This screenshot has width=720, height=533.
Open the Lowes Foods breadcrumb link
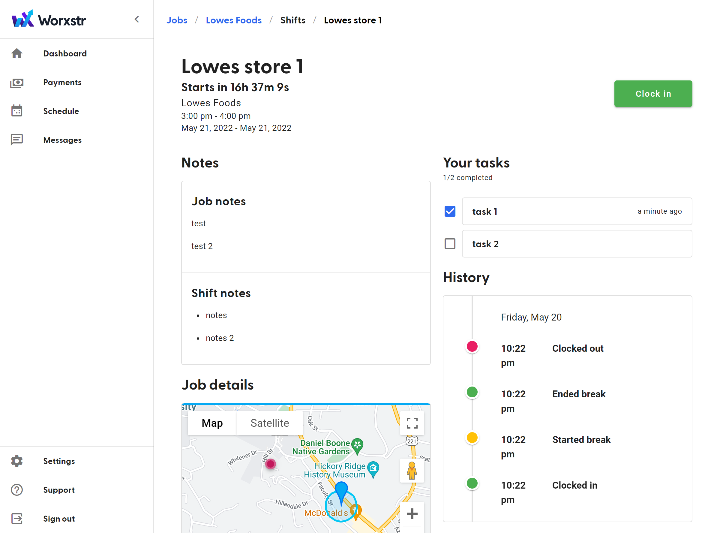tap(234, 20)
